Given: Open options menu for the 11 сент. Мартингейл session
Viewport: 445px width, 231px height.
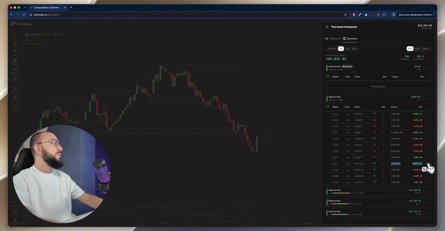Looking at the screenshot, I should coord(424,213).
